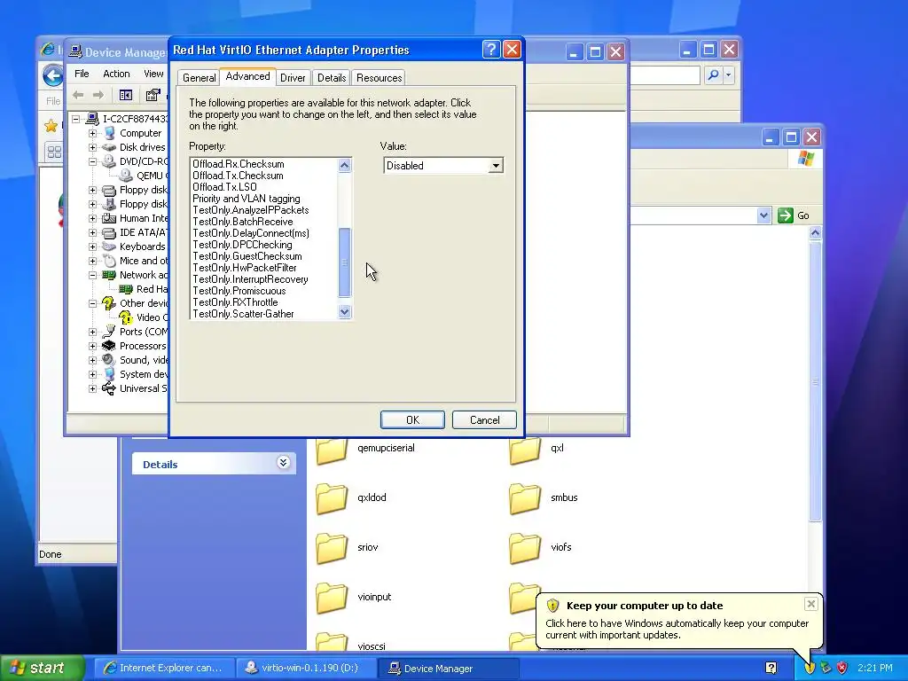Close the Keep your computer up to date balloon

(x=810, y=604)
